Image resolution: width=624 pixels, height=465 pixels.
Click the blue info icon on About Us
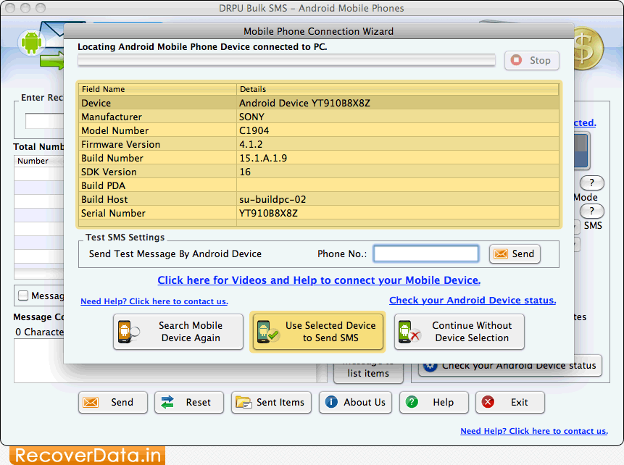331,402
